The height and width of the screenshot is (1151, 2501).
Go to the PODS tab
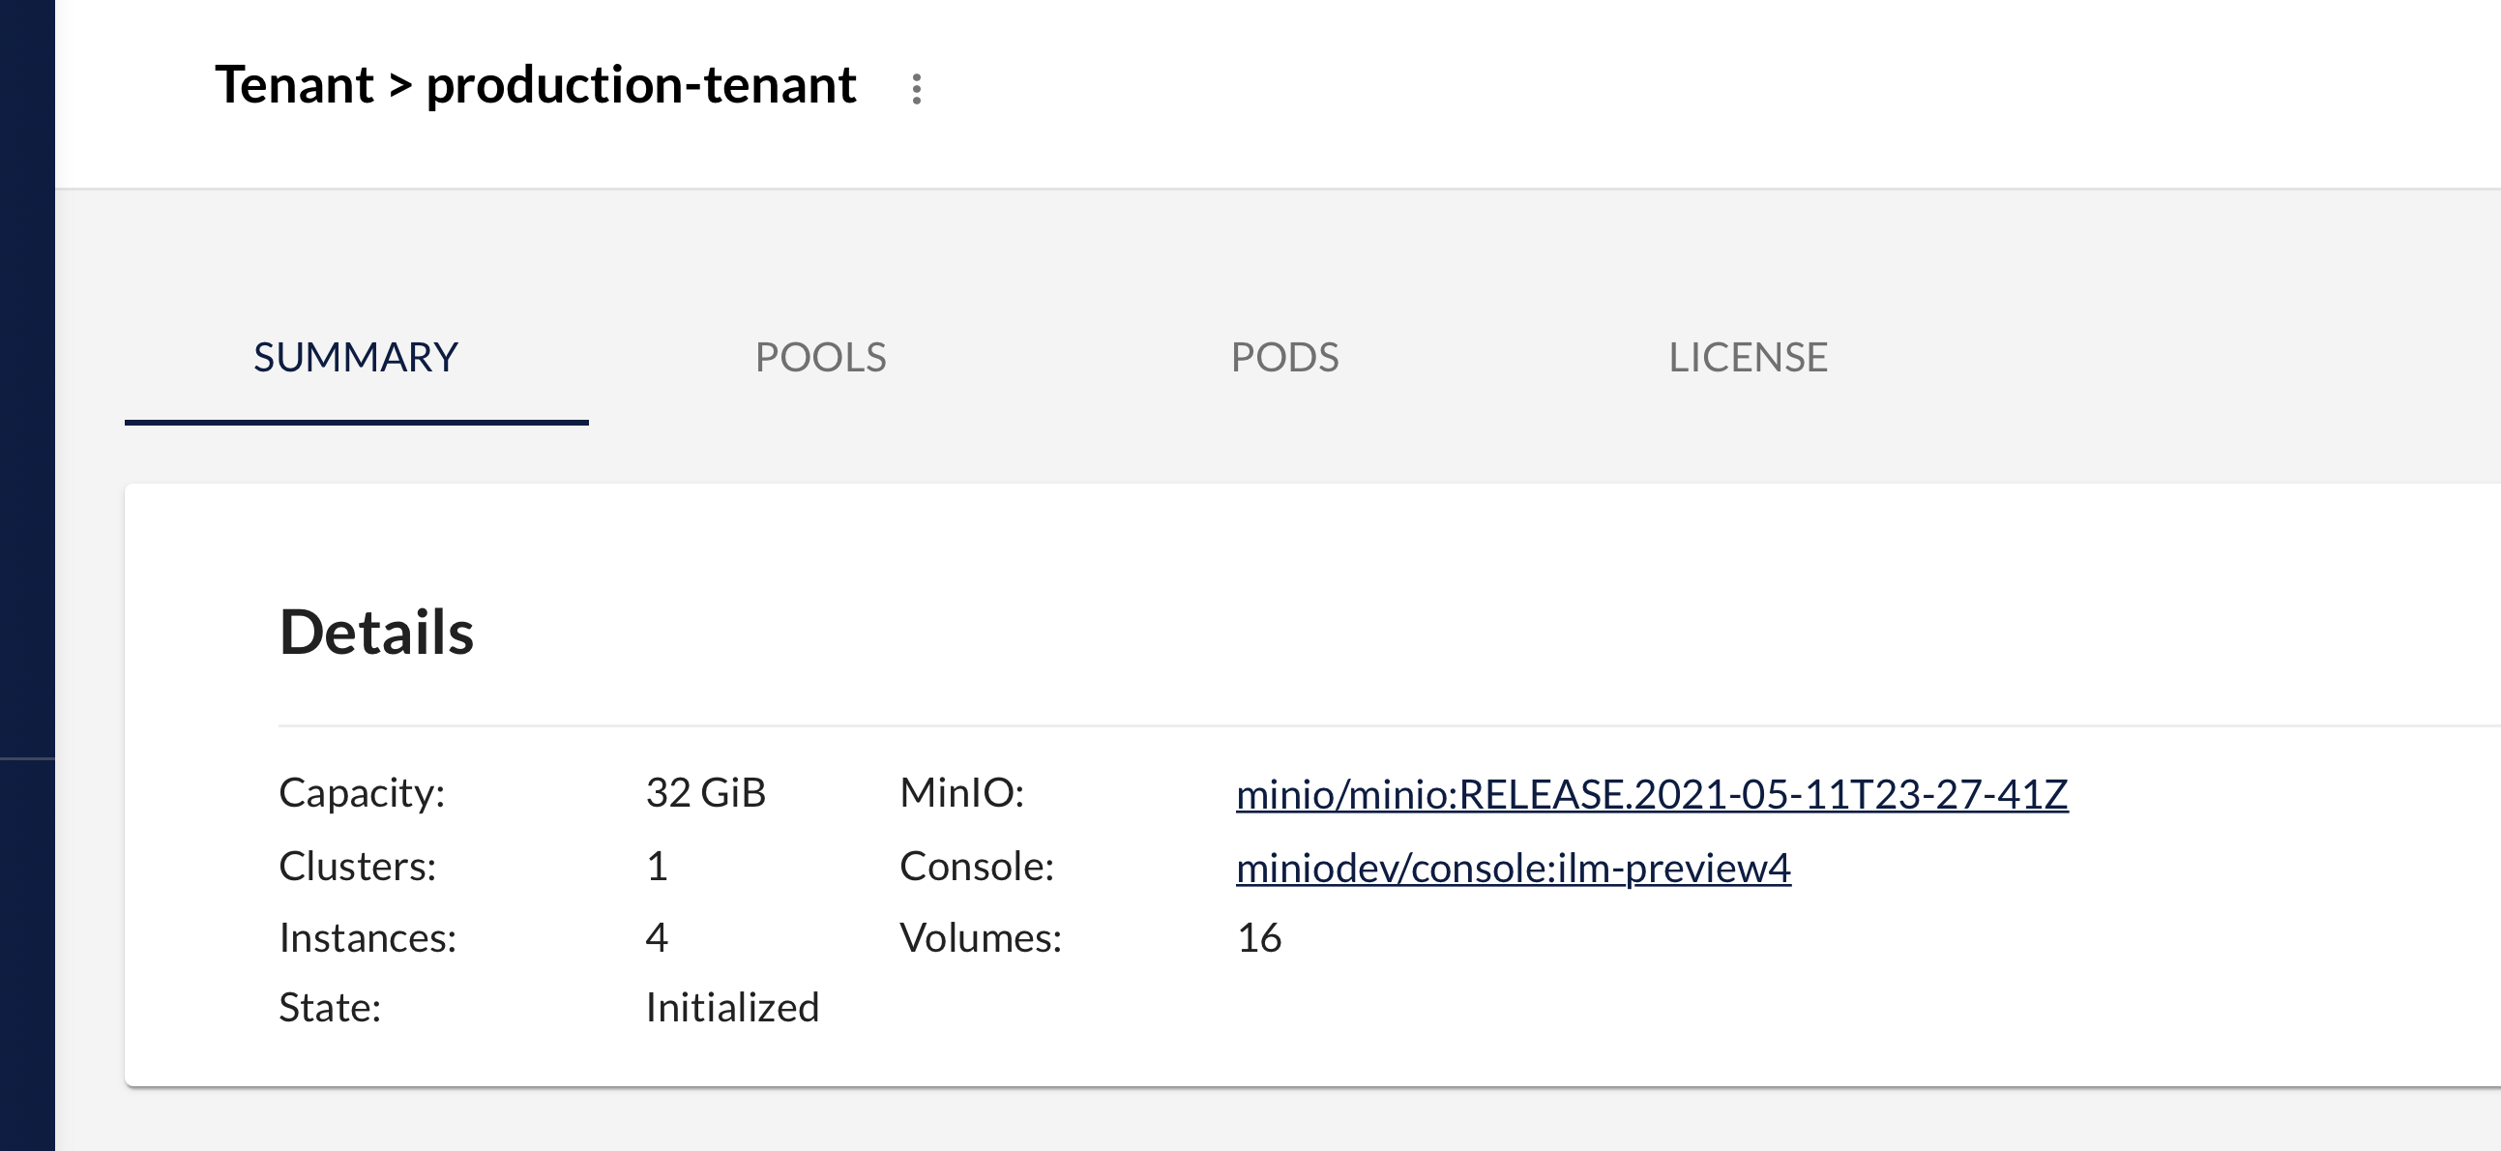(x=1284, y=358)
